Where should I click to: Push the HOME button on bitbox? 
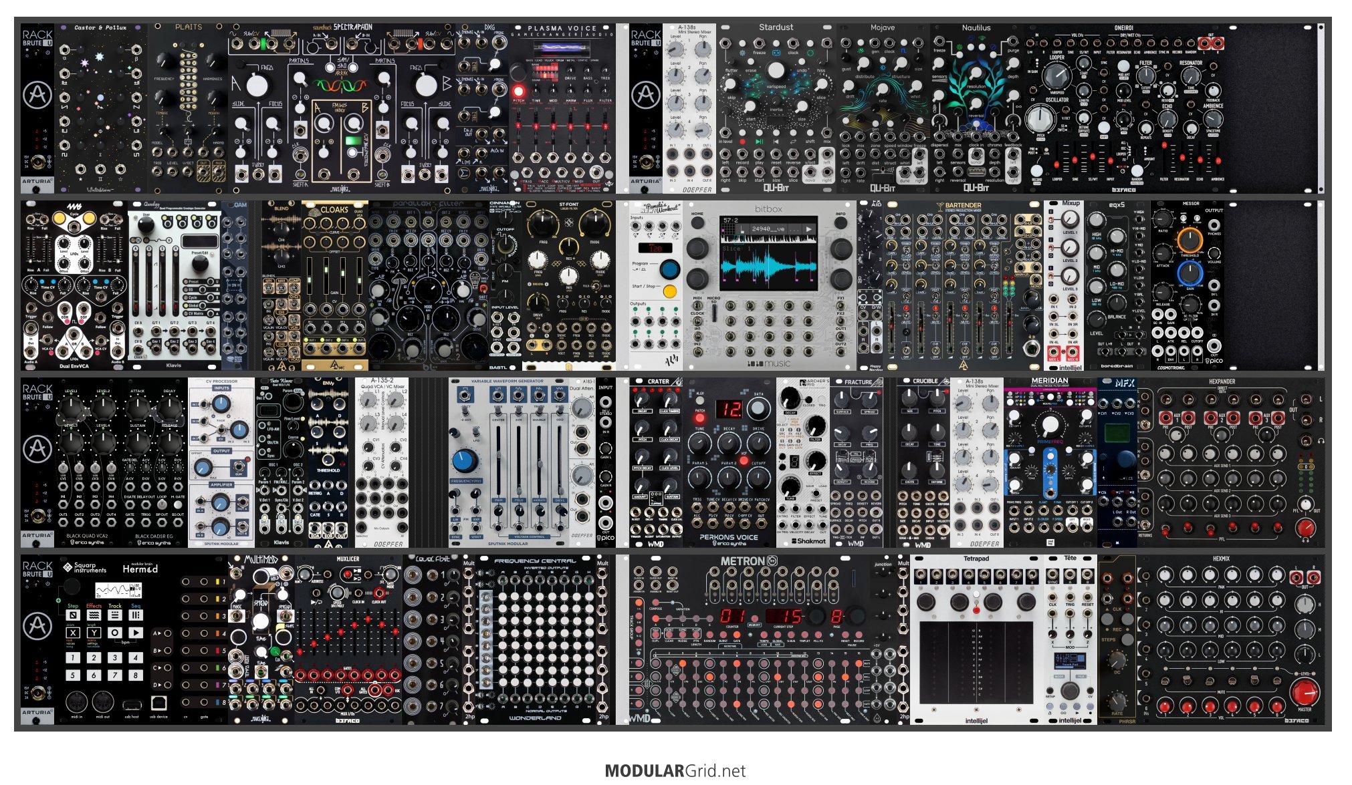pos(697,222)
